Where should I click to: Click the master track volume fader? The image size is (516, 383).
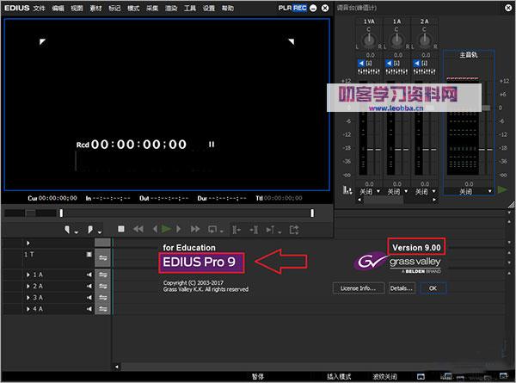(486, 108)
